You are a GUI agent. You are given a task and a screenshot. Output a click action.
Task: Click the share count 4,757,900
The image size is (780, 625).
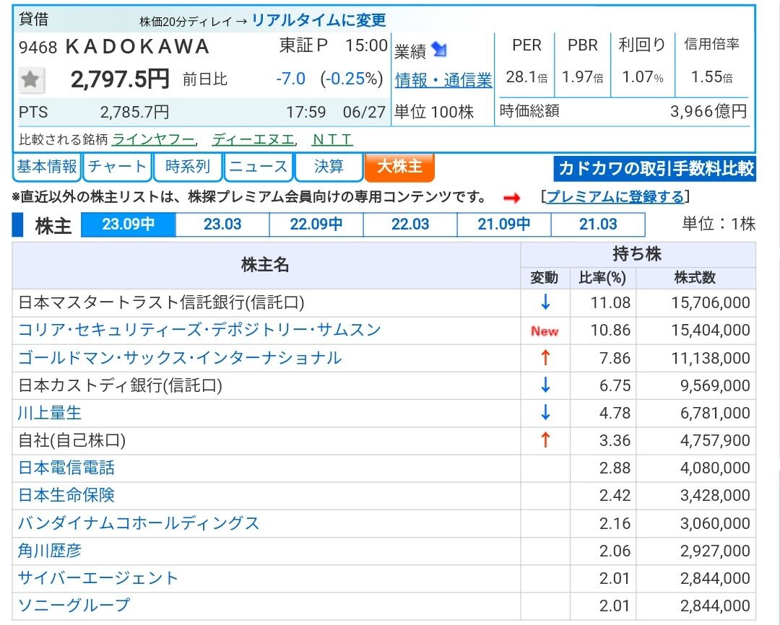pos(715,440)
